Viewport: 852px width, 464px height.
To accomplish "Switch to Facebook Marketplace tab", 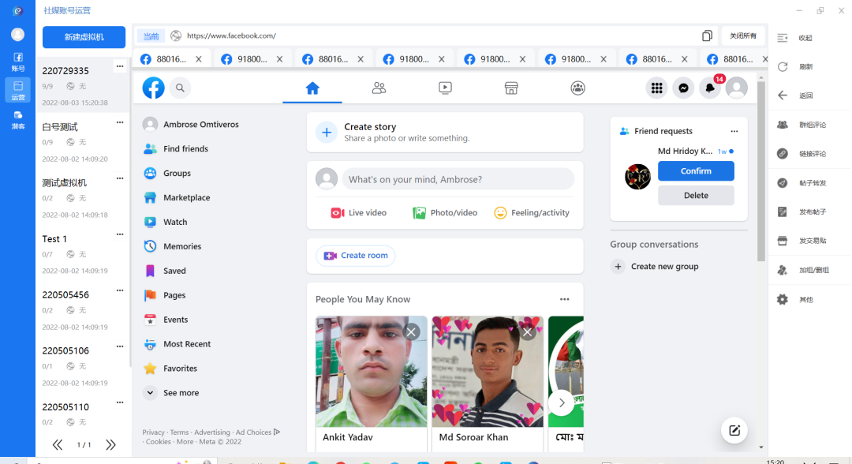I will (x=511, y=88).
